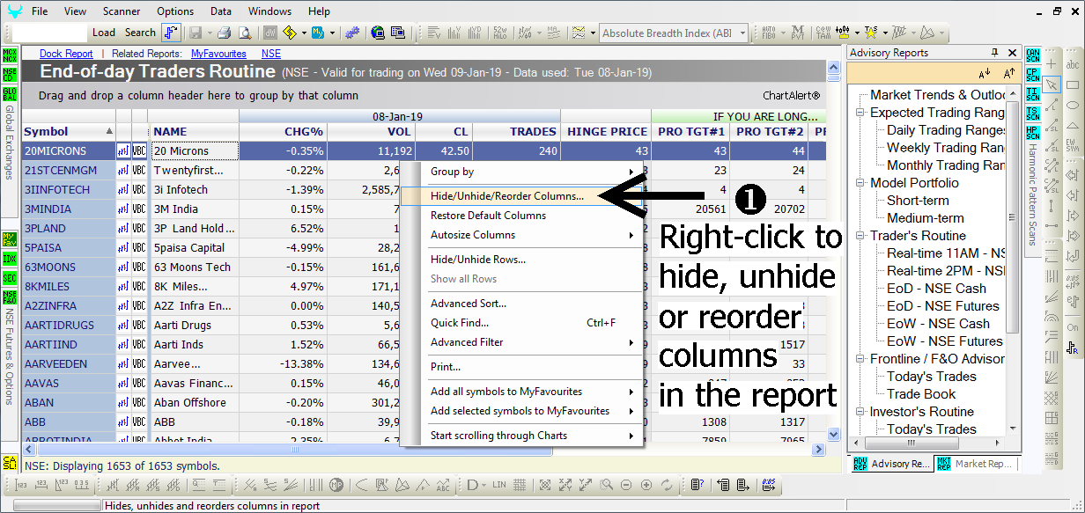Screen dimensions: 1085x513
Task: Choose Quick Find from context menu
Action: (x=521, y=323)
